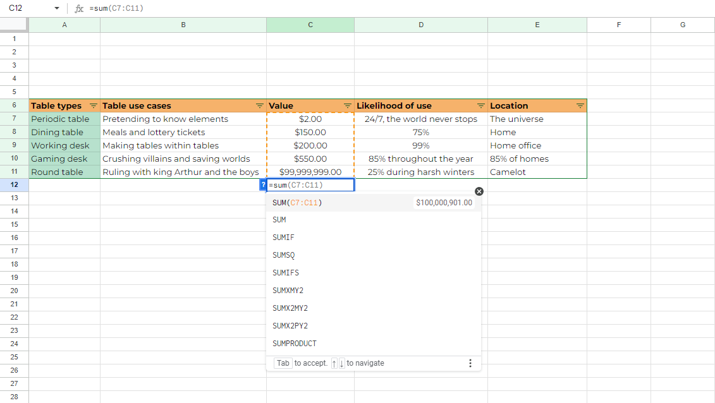Click the Round table cell
The width and height of the screenshot is (715, 403).
(x=64, y=172)
